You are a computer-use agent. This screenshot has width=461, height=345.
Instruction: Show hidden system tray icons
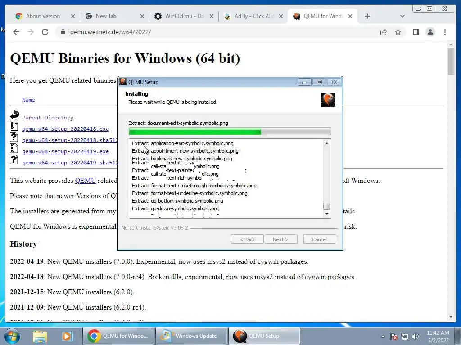pos(383,336)
